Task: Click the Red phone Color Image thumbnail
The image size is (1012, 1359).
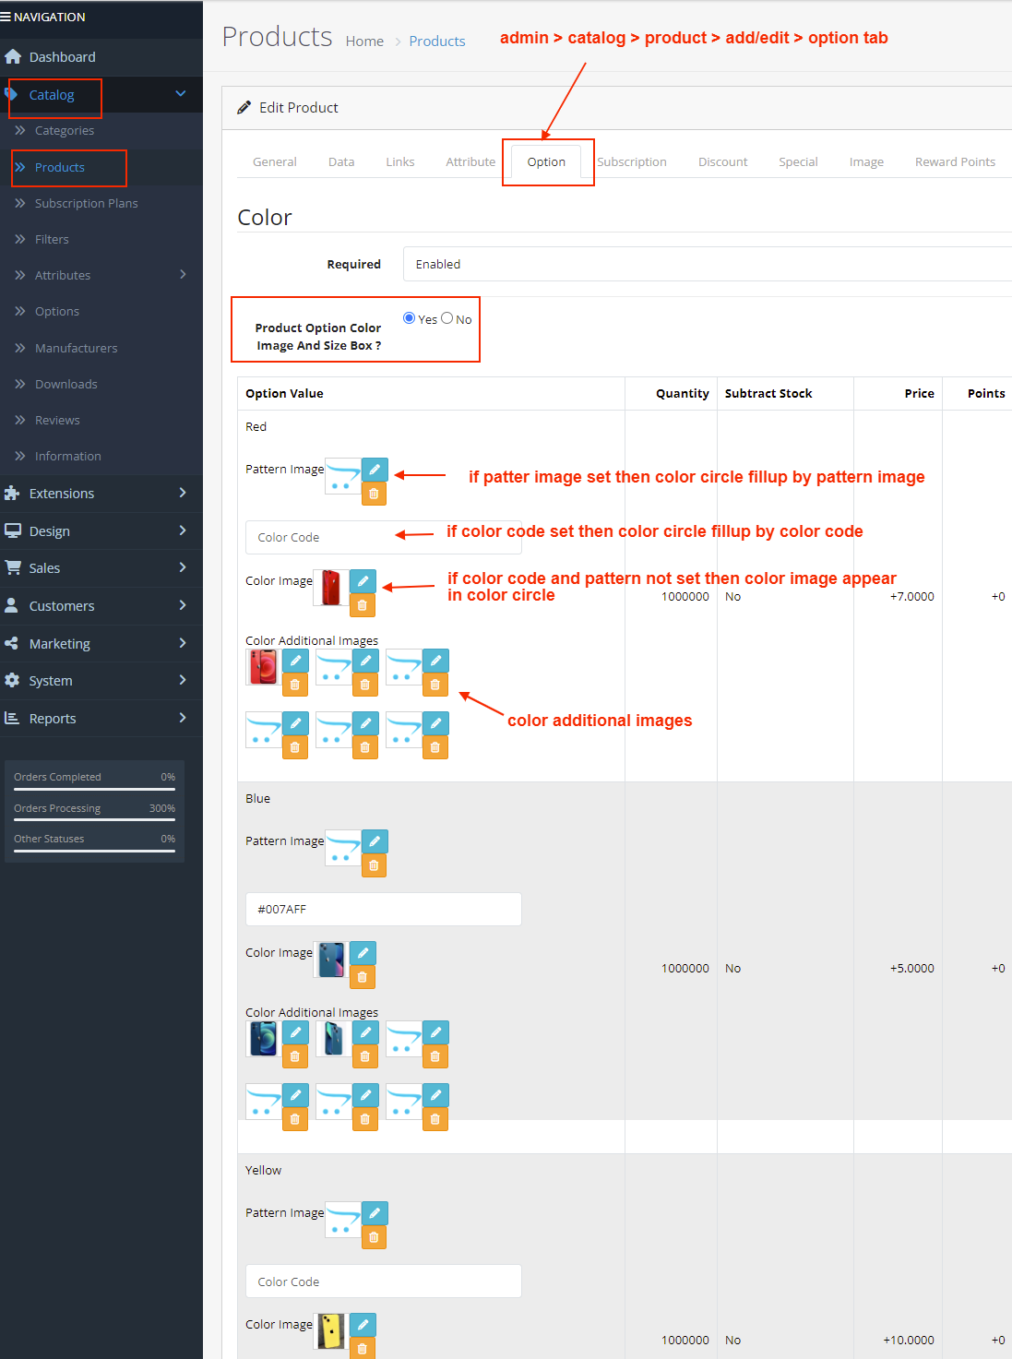Action: [331, 587]
